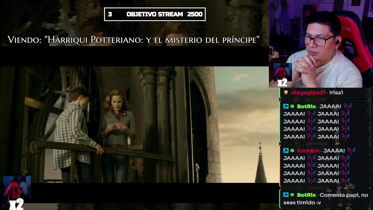Screen dimensions: 373x210
Task: Click the face emoji badge beside diegoglpe21
Action: pos(286,92)
